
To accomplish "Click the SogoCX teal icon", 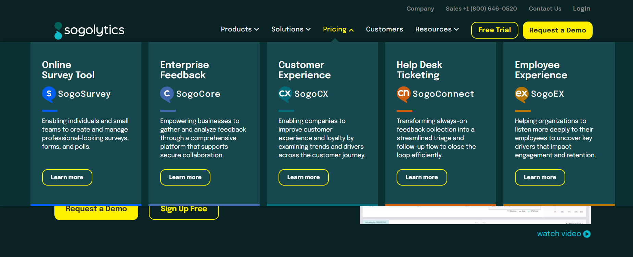I will tap(285, 94).
